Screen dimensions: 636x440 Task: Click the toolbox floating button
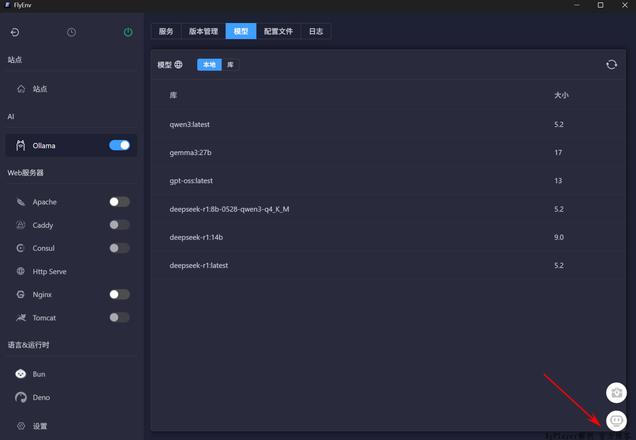tap(616, 393)
